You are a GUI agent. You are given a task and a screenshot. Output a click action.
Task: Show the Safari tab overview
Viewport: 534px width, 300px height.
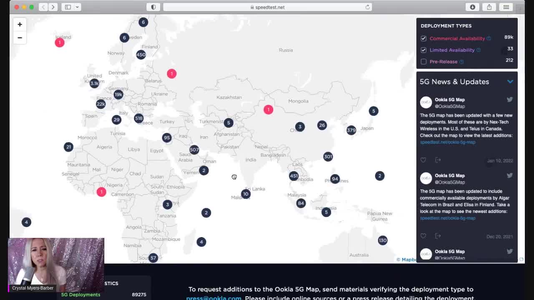(x=506, y=7)
